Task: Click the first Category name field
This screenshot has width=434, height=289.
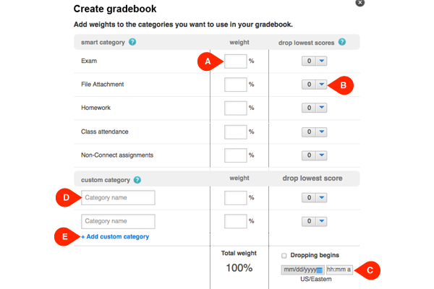Action: tap(117, 197)
